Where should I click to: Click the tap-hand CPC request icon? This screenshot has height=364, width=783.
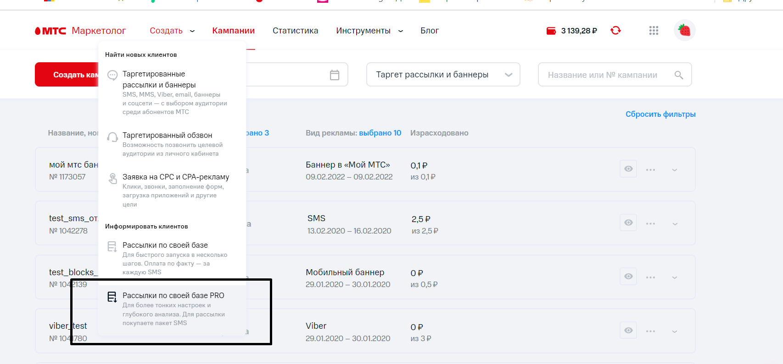pyautogui.click(x=112, y=179)
